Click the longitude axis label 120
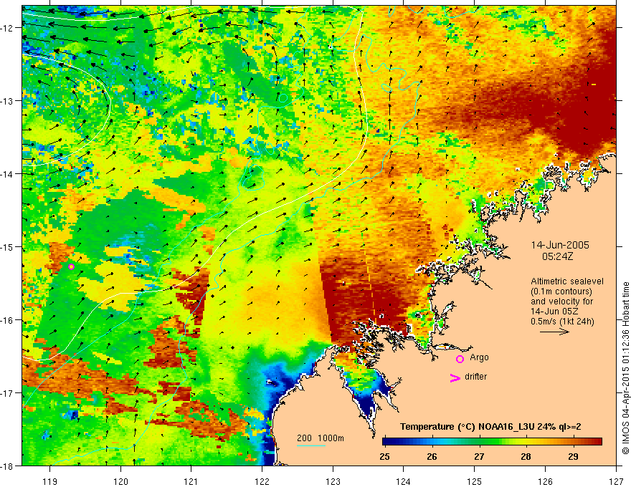 tap(120, 481)
